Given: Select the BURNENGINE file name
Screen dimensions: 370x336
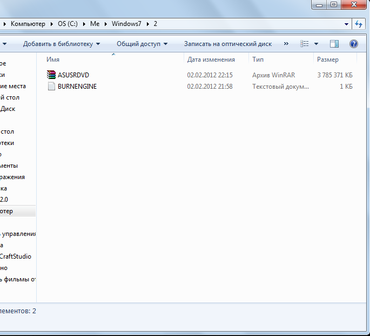Looking at the screenshot, I should pos(77,87).
